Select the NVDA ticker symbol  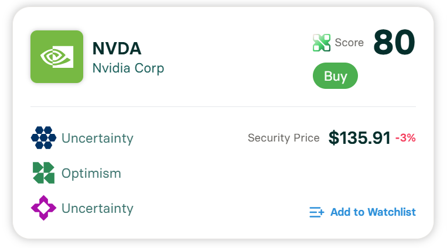pos(117,49)
